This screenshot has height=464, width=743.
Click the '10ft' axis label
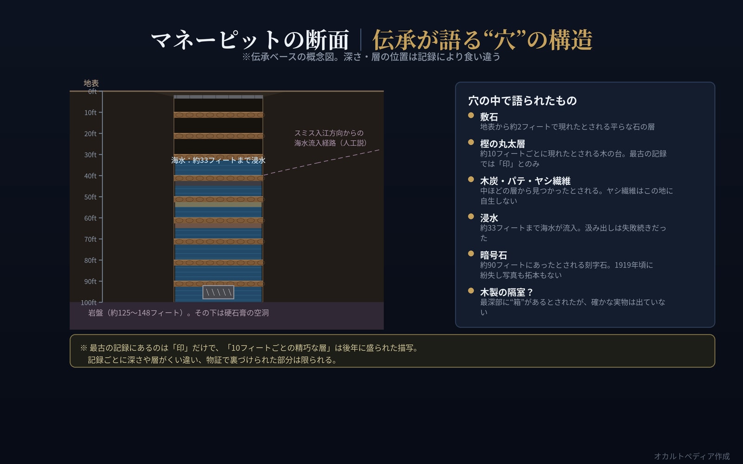pos(90,112)
